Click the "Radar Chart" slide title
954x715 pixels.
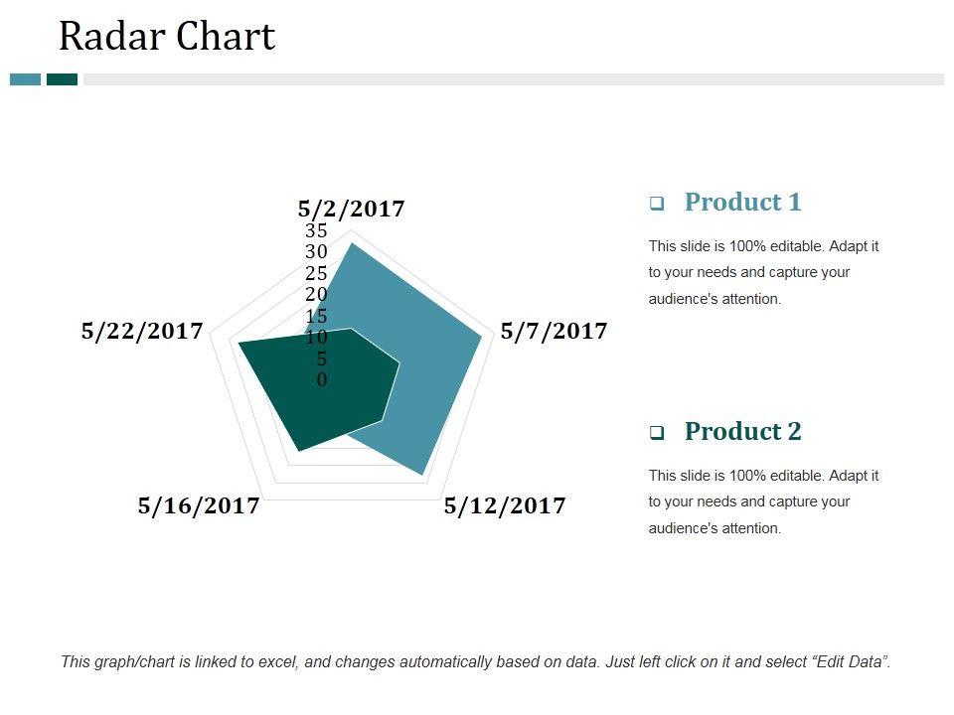tap(167, 37)
